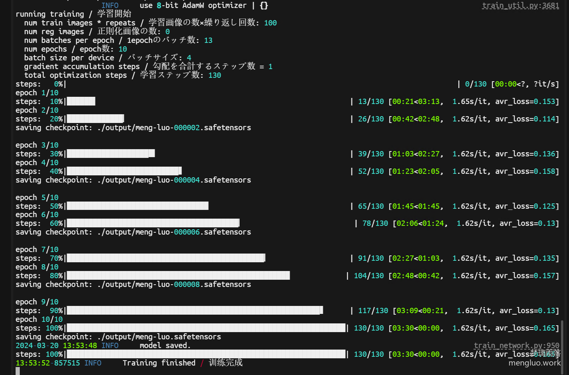This screenshot has width=569, height=375.
Task: Click the 'batch size per device' line
Action: click(x=108, y=58)
